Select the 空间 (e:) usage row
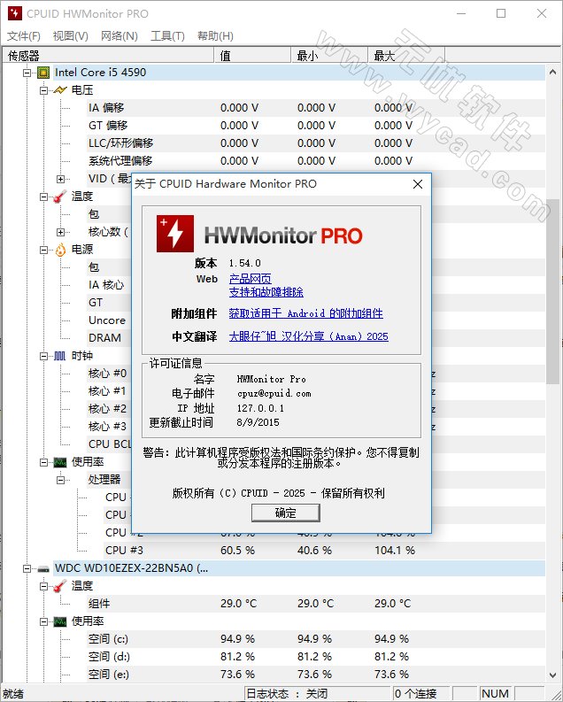The width and height of the screenshot is (563, 702). (315, 675)
